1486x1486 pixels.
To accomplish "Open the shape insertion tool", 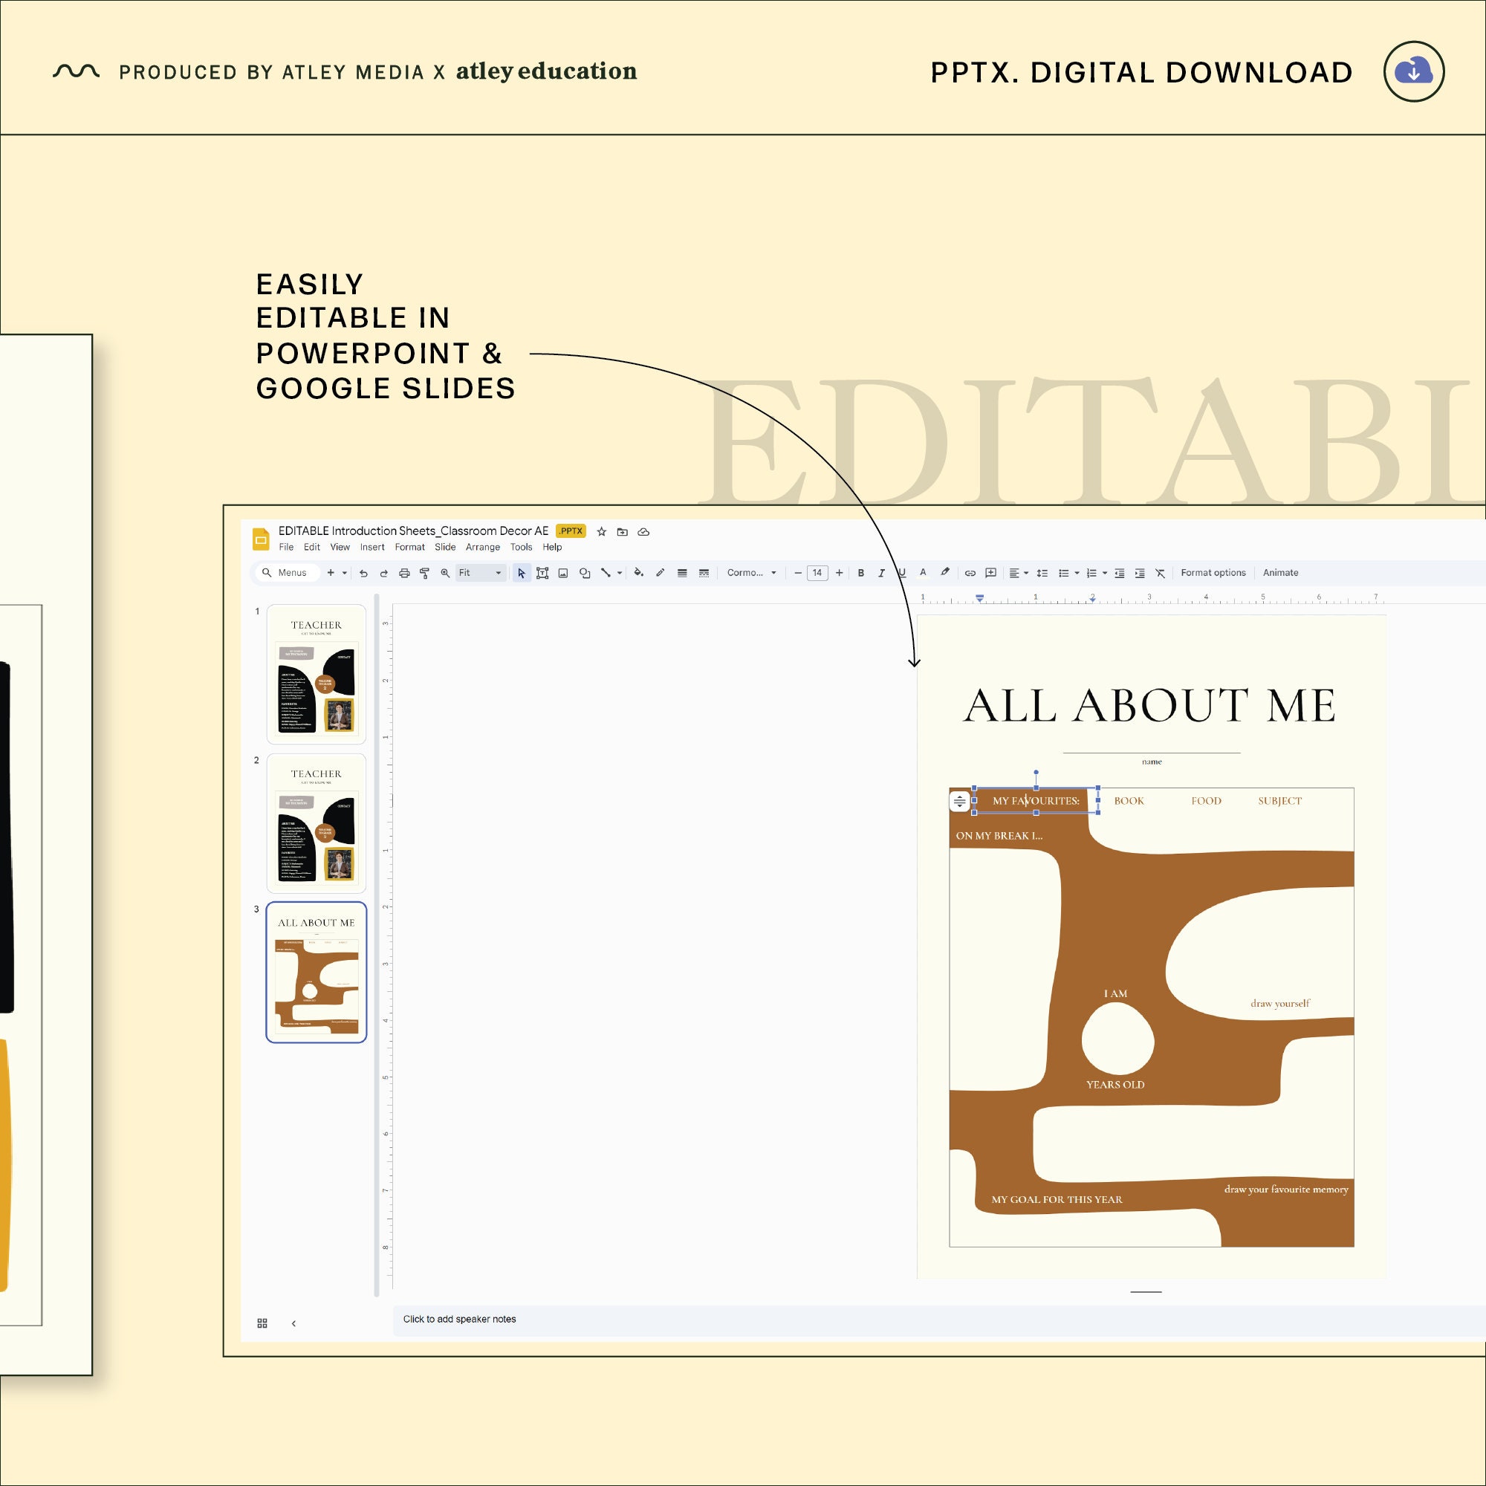I will pos(585,573).
